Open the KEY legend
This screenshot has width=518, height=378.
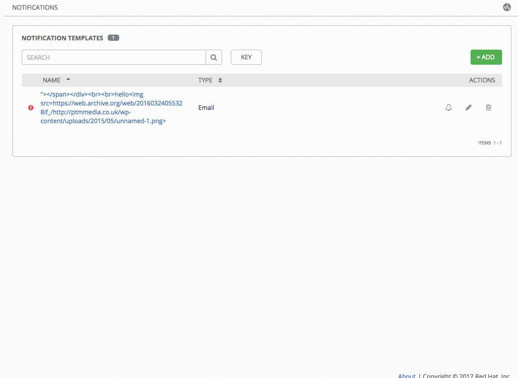(246, 57)
